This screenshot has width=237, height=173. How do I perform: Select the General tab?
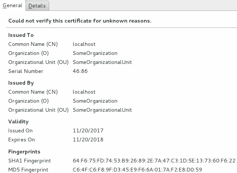[12, 6]
